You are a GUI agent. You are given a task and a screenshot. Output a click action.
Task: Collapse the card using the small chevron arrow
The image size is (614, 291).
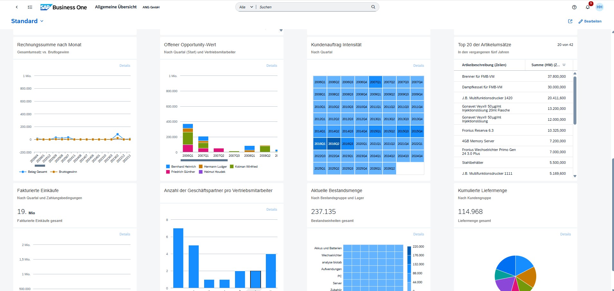click(281, 30)
